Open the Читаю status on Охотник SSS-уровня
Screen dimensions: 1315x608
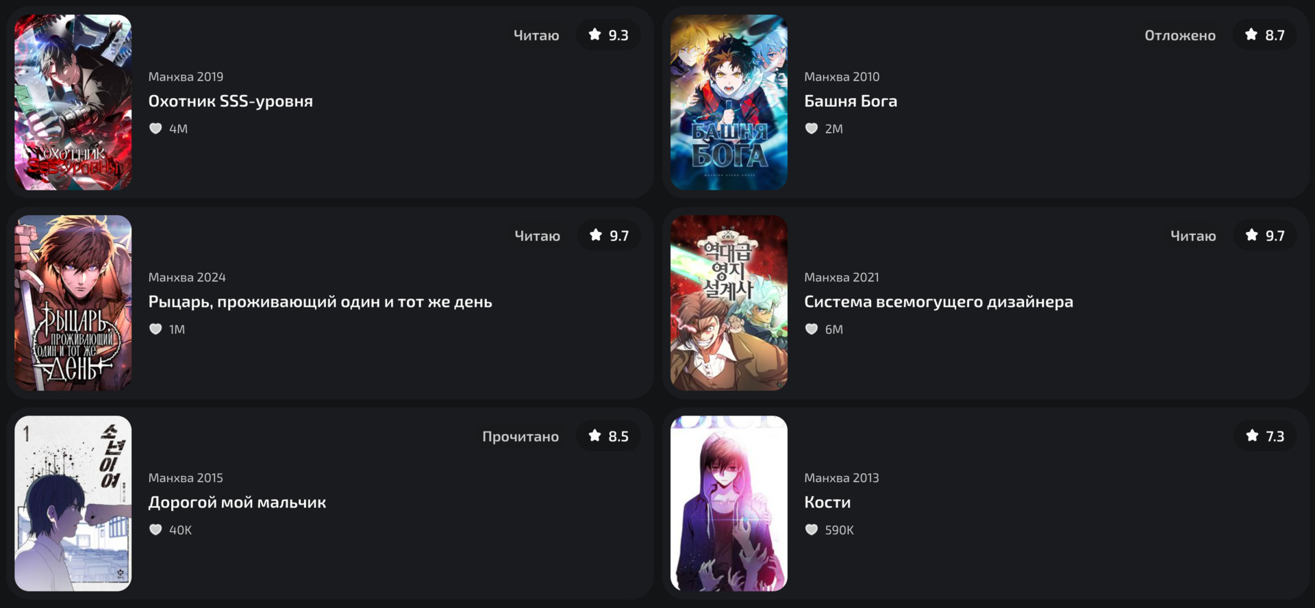click(x=536, y=36)
